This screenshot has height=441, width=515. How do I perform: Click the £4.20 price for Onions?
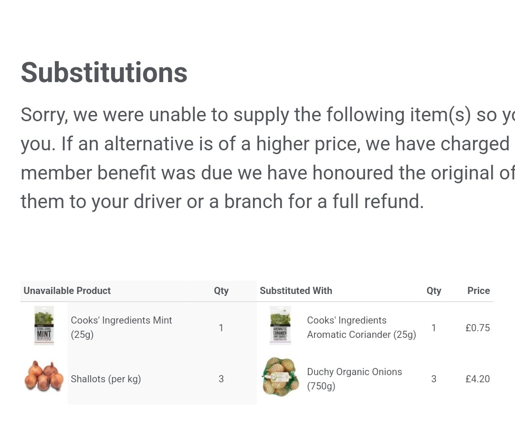click(x=478, y=379)
